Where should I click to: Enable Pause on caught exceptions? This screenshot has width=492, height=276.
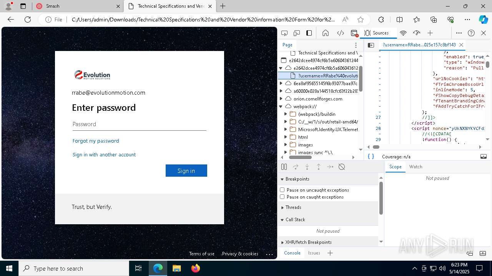pos(282,197)
